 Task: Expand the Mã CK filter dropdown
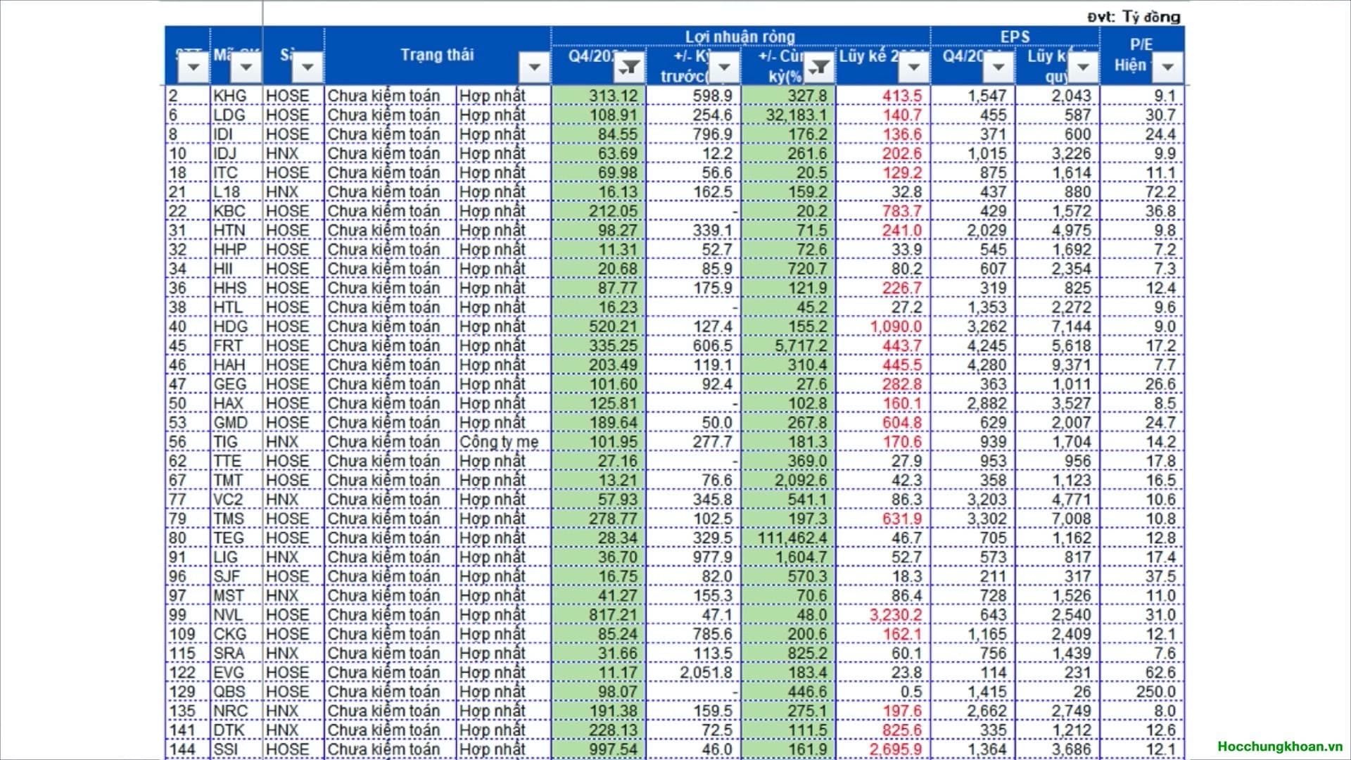click(x=246, y=68)
